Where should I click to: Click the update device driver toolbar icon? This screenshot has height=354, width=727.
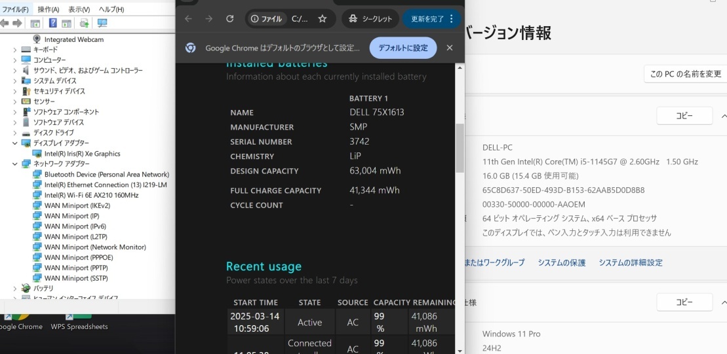pos(85,23)
